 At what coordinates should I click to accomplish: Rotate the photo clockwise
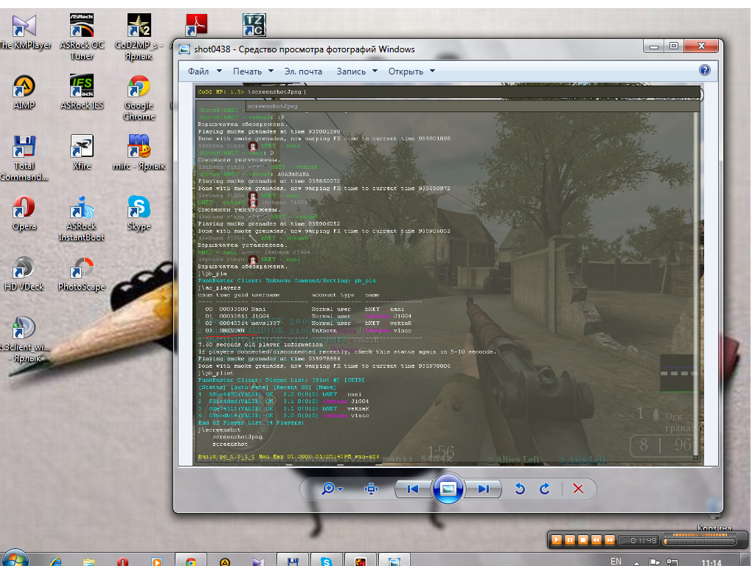click(x=545, y=489)
